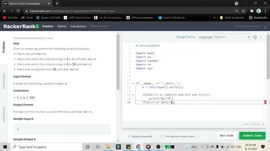Enable Test against custom input checkbox

(x=161, y=136)
